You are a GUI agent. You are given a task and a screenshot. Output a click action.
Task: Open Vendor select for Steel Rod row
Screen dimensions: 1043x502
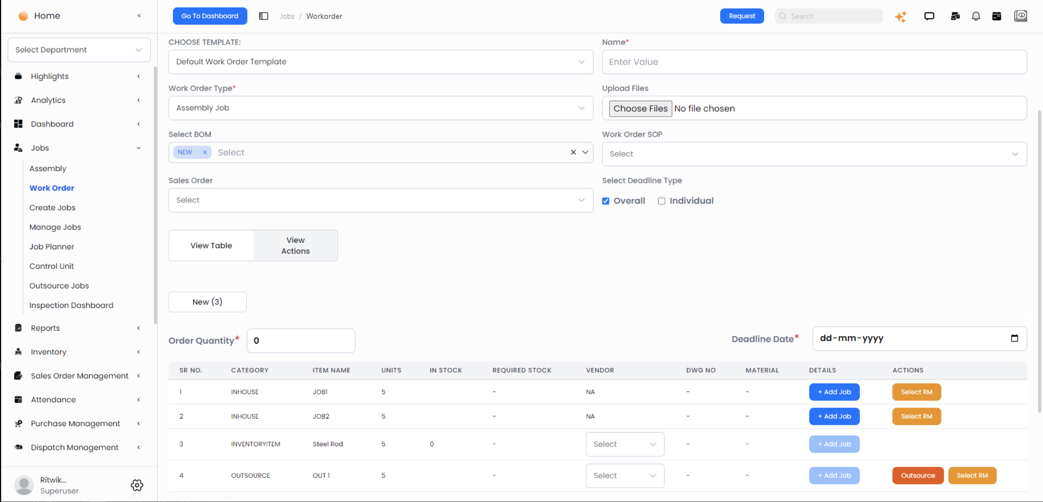click(624, 444)
